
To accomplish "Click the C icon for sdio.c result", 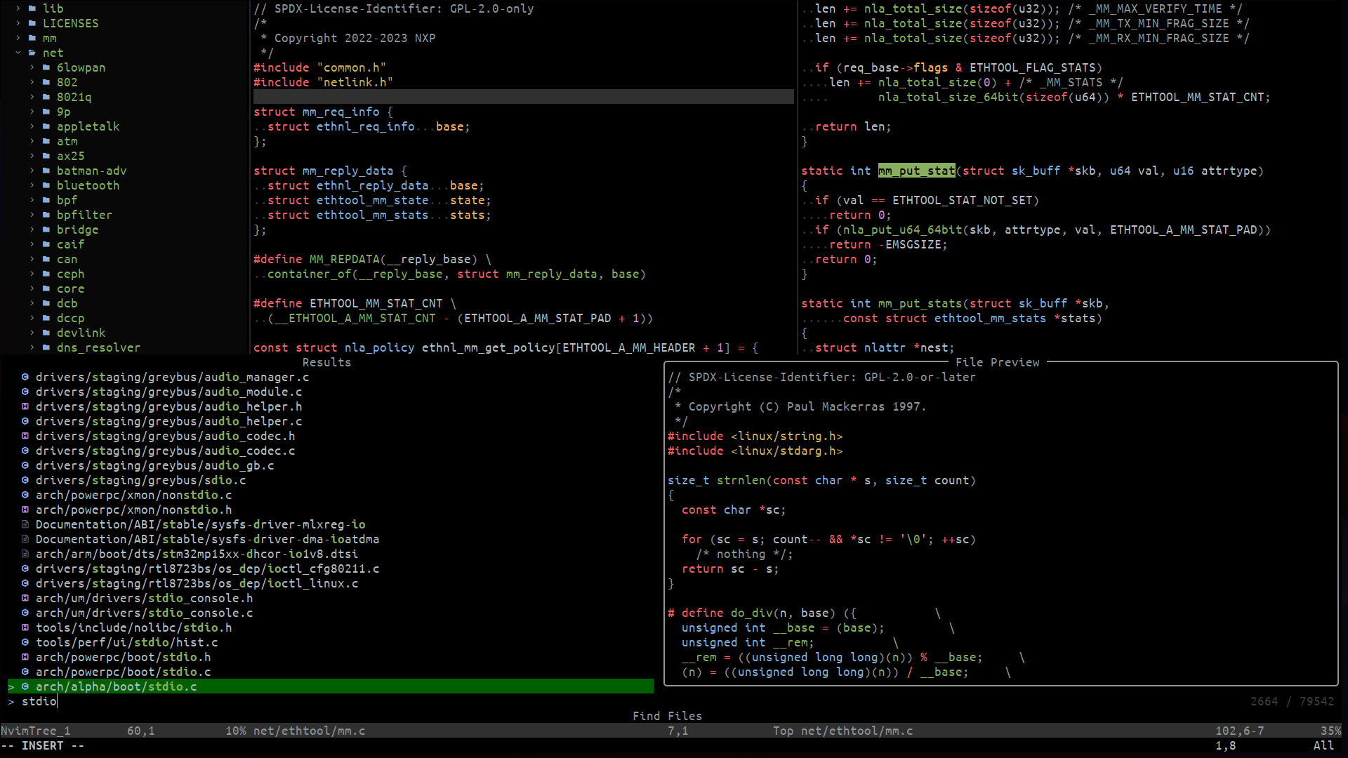I will tap(25, 480).
